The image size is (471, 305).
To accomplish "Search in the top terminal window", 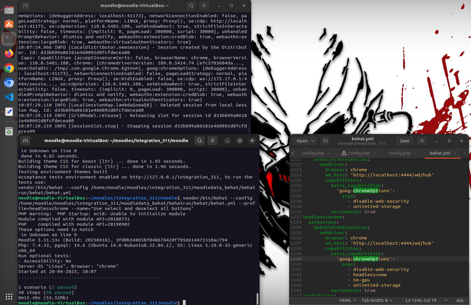I will [191, 6].
